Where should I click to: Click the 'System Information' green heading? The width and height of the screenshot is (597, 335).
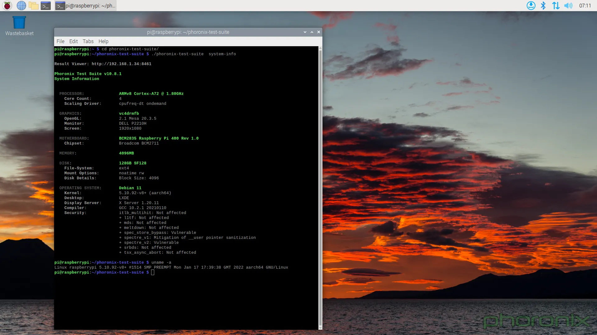77,79
